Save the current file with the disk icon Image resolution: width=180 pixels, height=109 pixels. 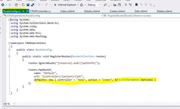pos(28,5)
